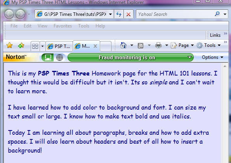Click the Refresh page arrows icon
Viewport: 231px width, 163px height.
119,14
